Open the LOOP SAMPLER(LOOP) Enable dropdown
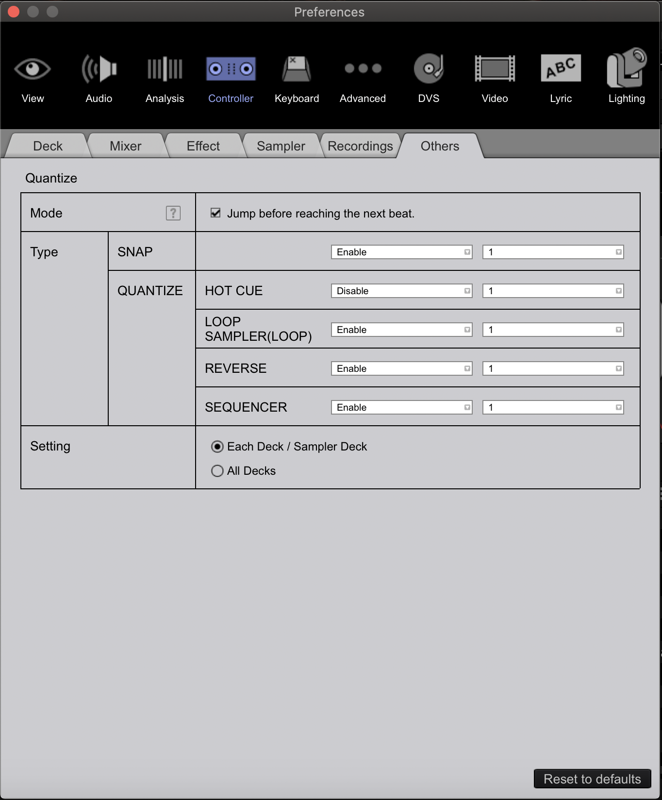Viewport: 662px width, 800px height. tap(402, 330)
